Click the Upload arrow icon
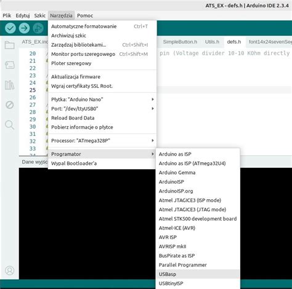Screen dimensions: 292x289 [x=24, y=28]
